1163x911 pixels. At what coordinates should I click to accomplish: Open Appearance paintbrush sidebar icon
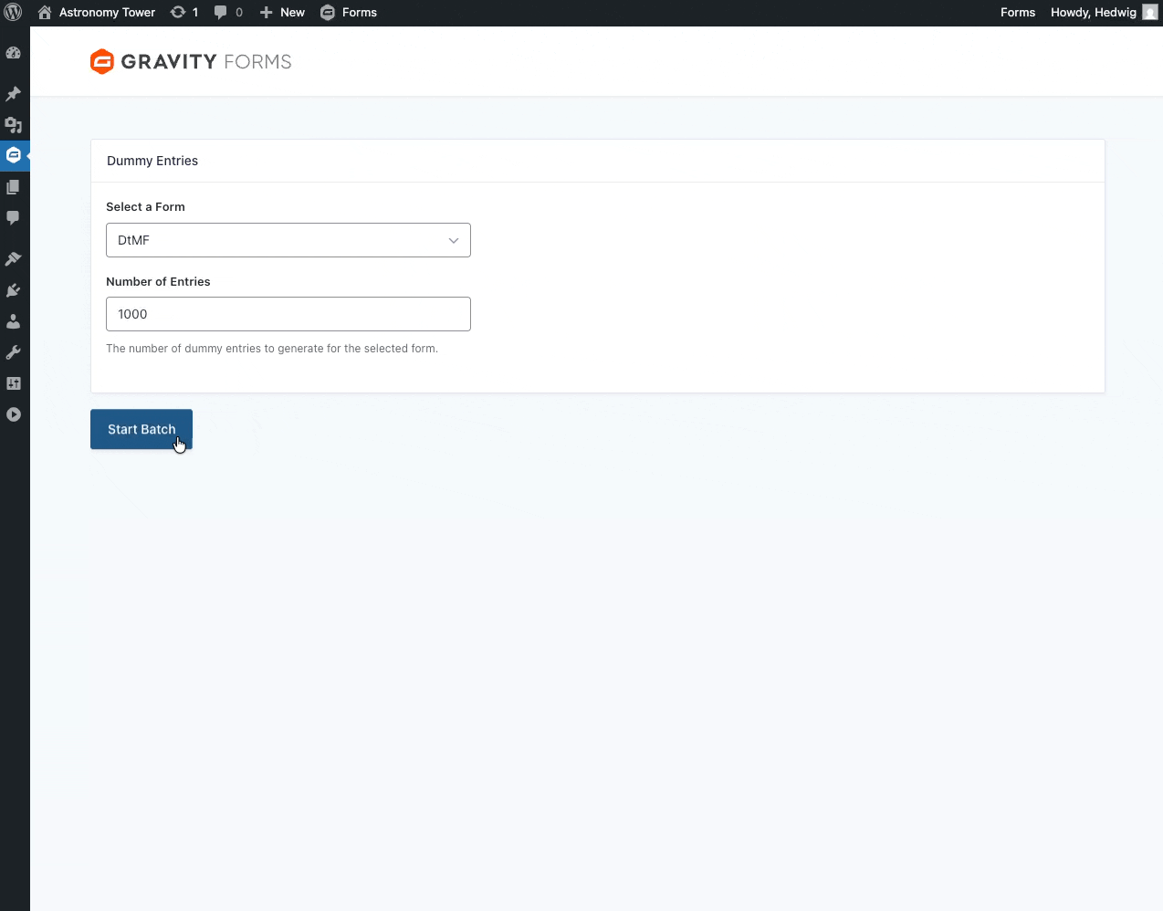coord(14,259)
